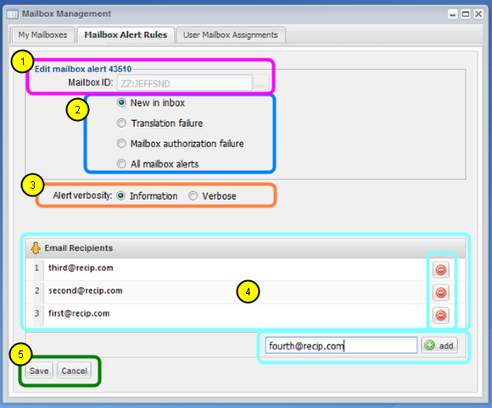Focus the new recipient email field
This screenshot has height=408, width=492.
341,345
